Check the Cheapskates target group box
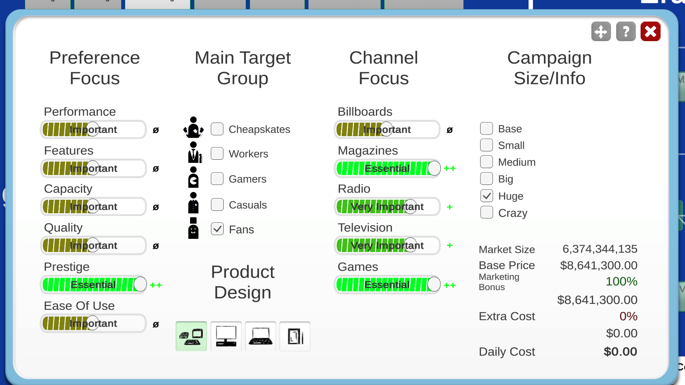This screenshot has height=385, width=685. tap(217, 129)
